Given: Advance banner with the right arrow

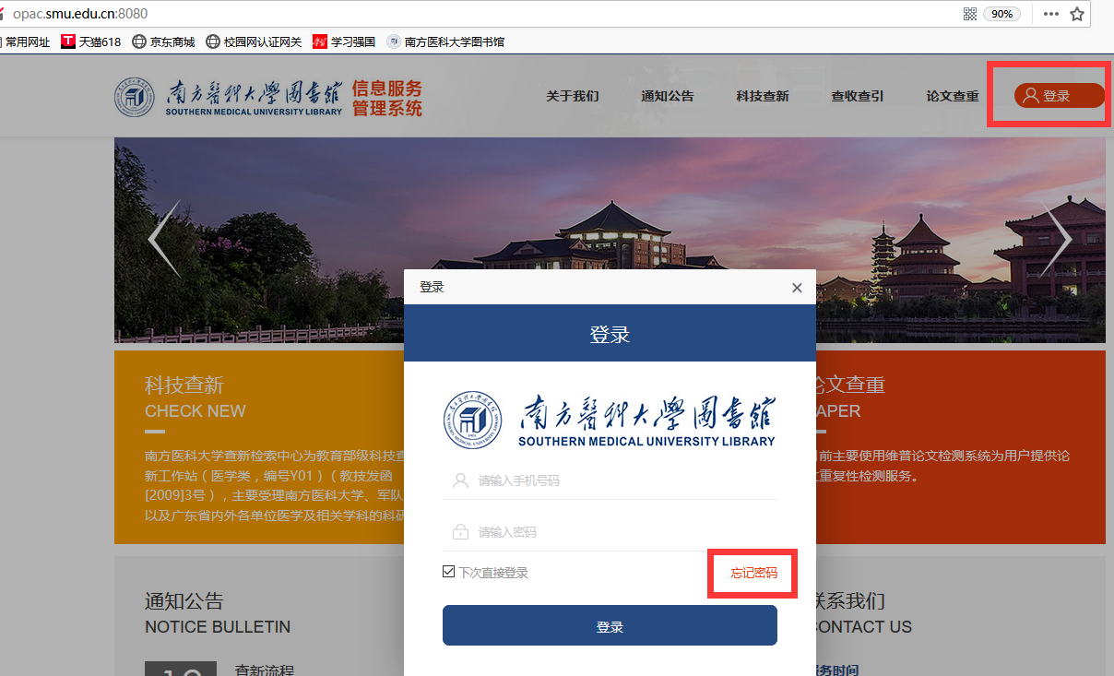Looking at the screenshot, I should (1056, 239).
